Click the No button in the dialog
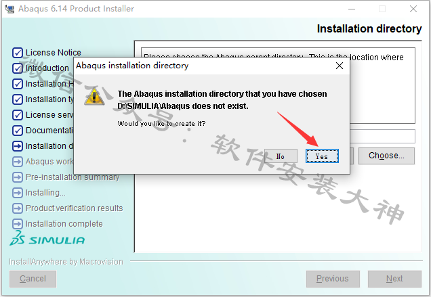Image resolution: width=431 pixels, height=297 pixels. (281, 156)
